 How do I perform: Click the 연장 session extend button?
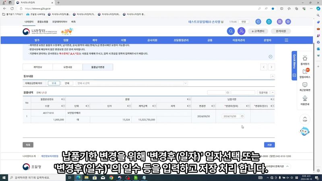244,22
